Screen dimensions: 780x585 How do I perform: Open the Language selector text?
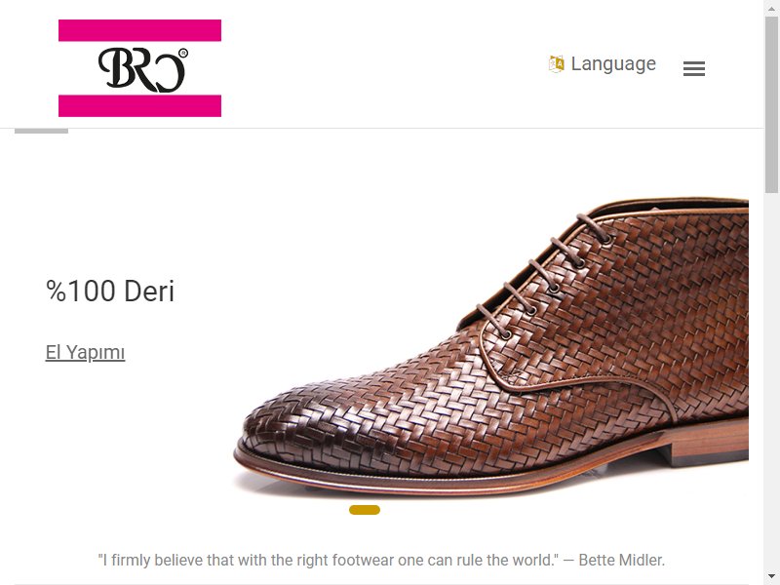tap(613, 64)
